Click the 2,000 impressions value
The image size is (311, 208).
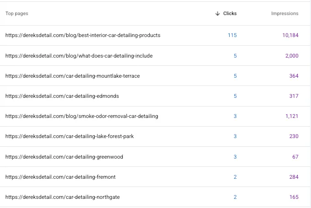pyautogui.click(x=292, y=56)
